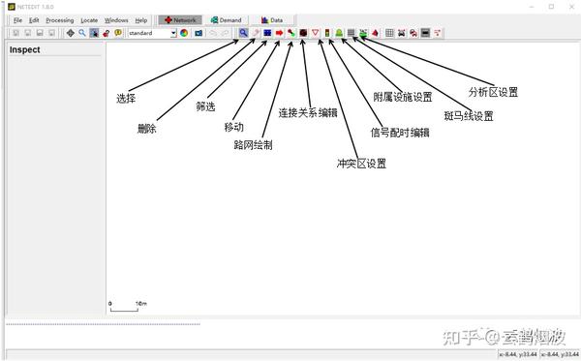The height and width of the screenshot is (361, 581).
Task: Click the Redo arrow icon
Action: tap(225, 33)
